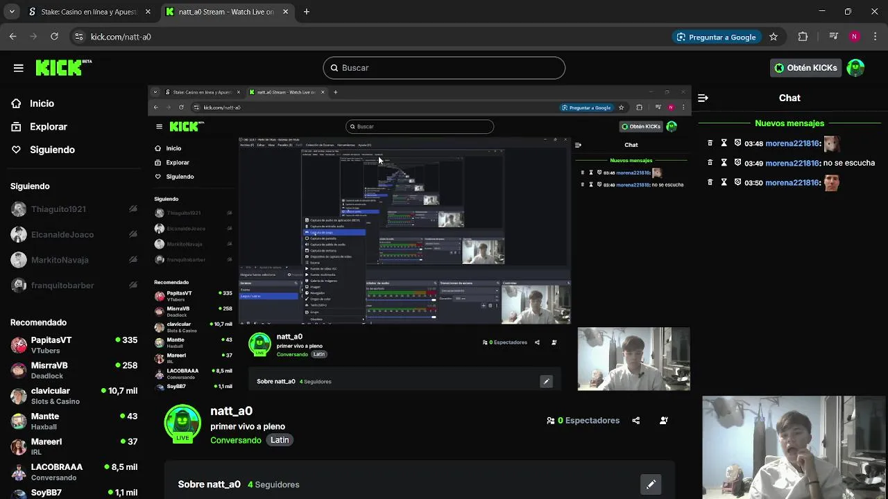This screenshot has width=888, height=499.
Task: Timeout user on the 03:48 message hourglass
Action: pyautogui.click(x=724, y=143)
